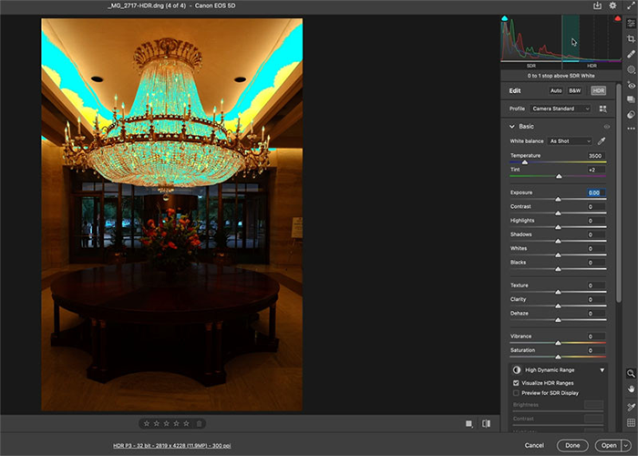Toggle the HDR edit mode button
This screenshot has width=638, height=456.
tap(599, 91)
